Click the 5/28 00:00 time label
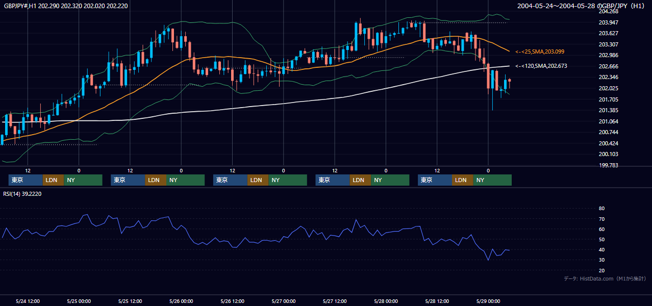 [x=386, y=301]
